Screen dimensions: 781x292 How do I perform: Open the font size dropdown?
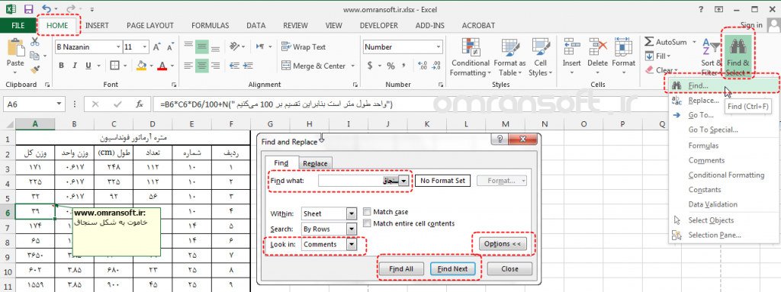coord(145,47)
